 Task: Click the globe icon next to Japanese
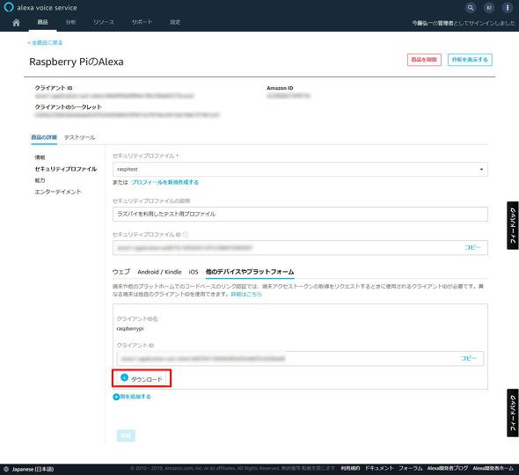pos(6,469)
